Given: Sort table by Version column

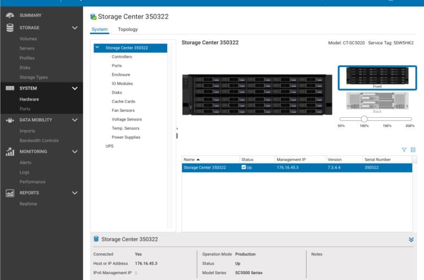Looking at the screenshot, I should tap(344, 160).
